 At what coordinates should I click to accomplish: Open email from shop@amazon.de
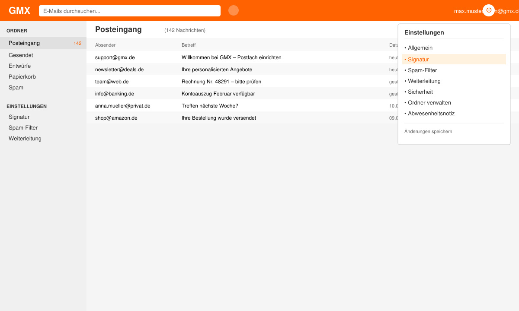(116, 118)
